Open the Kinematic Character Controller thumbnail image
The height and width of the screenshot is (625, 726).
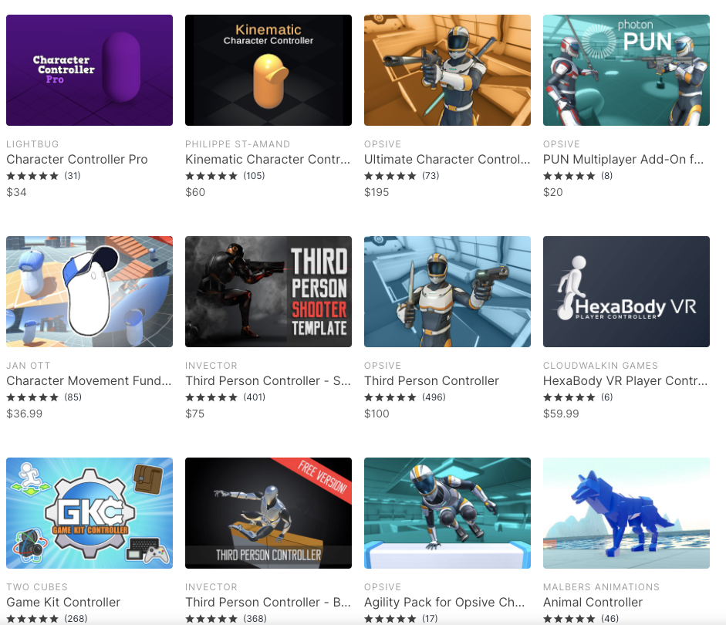268,70
